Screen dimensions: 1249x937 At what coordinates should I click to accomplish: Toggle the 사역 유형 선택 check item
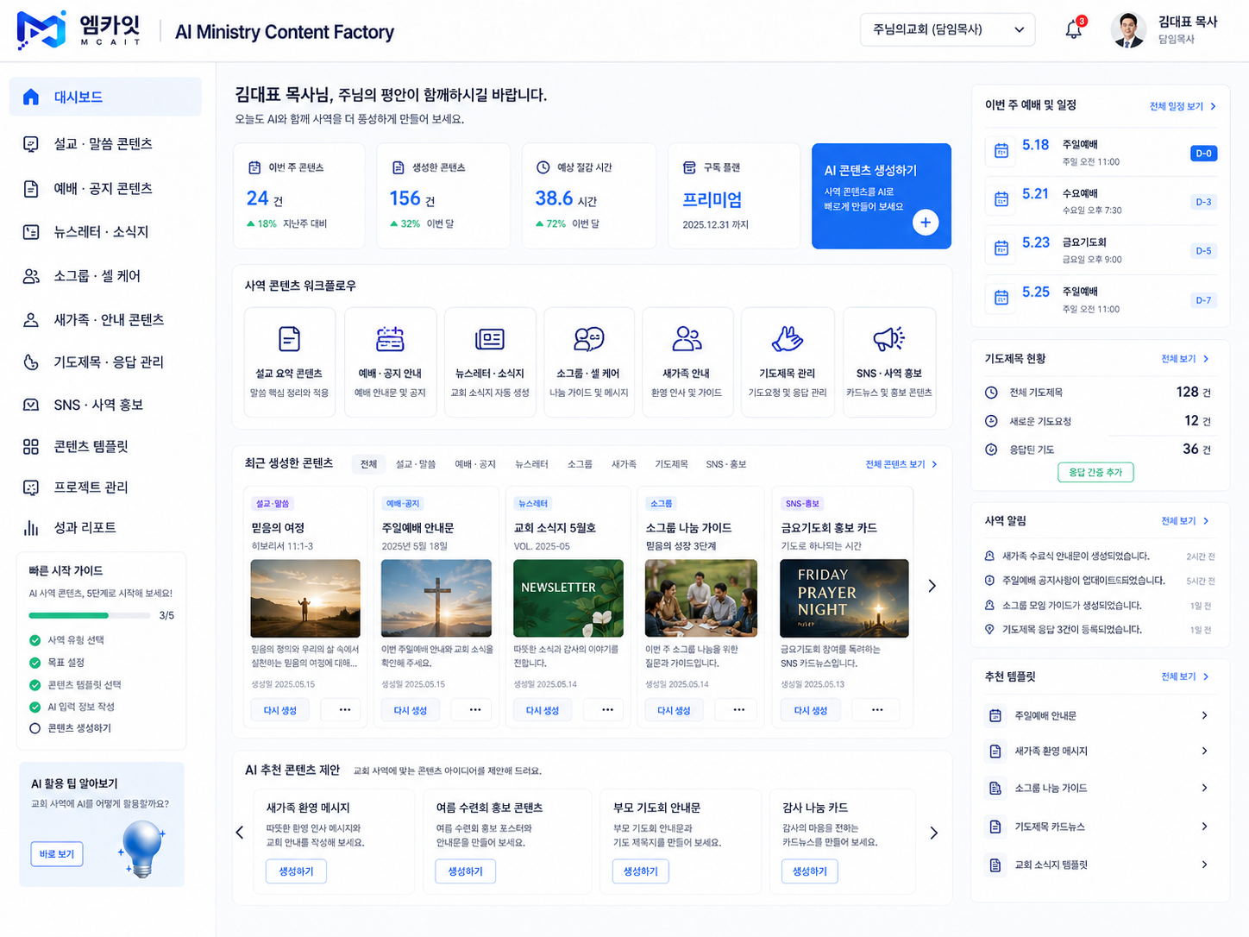coord(35,640)
